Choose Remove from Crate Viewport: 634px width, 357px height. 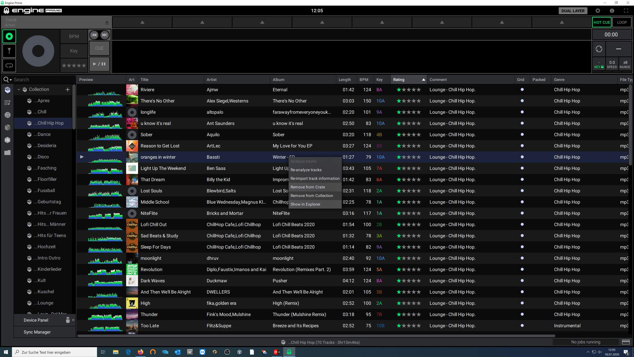pyautogui.click(x=315, y=187)
